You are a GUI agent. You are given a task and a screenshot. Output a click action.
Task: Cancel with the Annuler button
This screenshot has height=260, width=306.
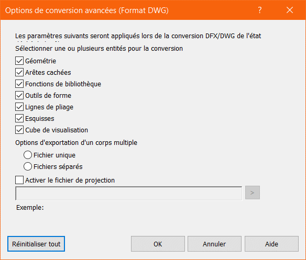click(x=214, y=244)
